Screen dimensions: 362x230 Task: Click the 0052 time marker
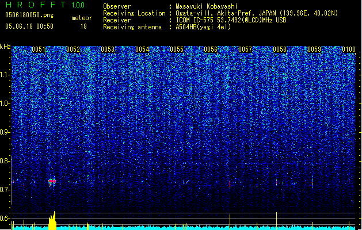[x=73, y=49]
